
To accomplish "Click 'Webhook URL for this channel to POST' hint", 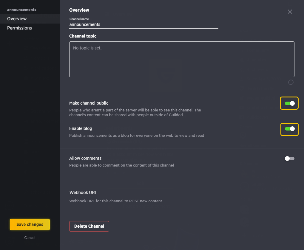I will pyautogui.click(x=115, y=201).
